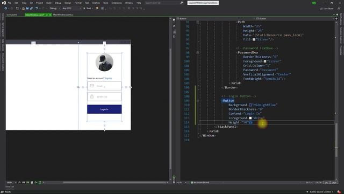Open the Git menu
The height and width of the screenshot is (194, 344).
point(31,3)
